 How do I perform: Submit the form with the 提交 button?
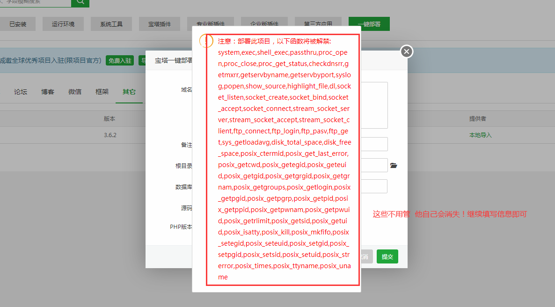coord(387,256)
